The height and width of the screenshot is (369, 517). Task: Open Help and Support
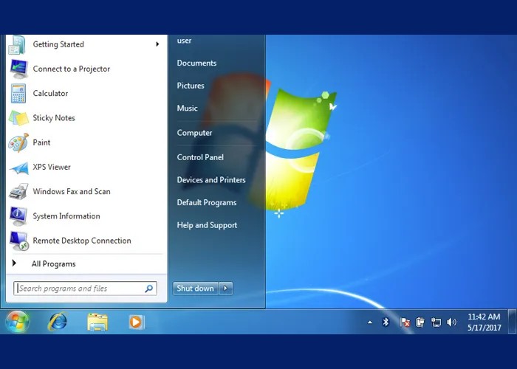coord(207,225)
